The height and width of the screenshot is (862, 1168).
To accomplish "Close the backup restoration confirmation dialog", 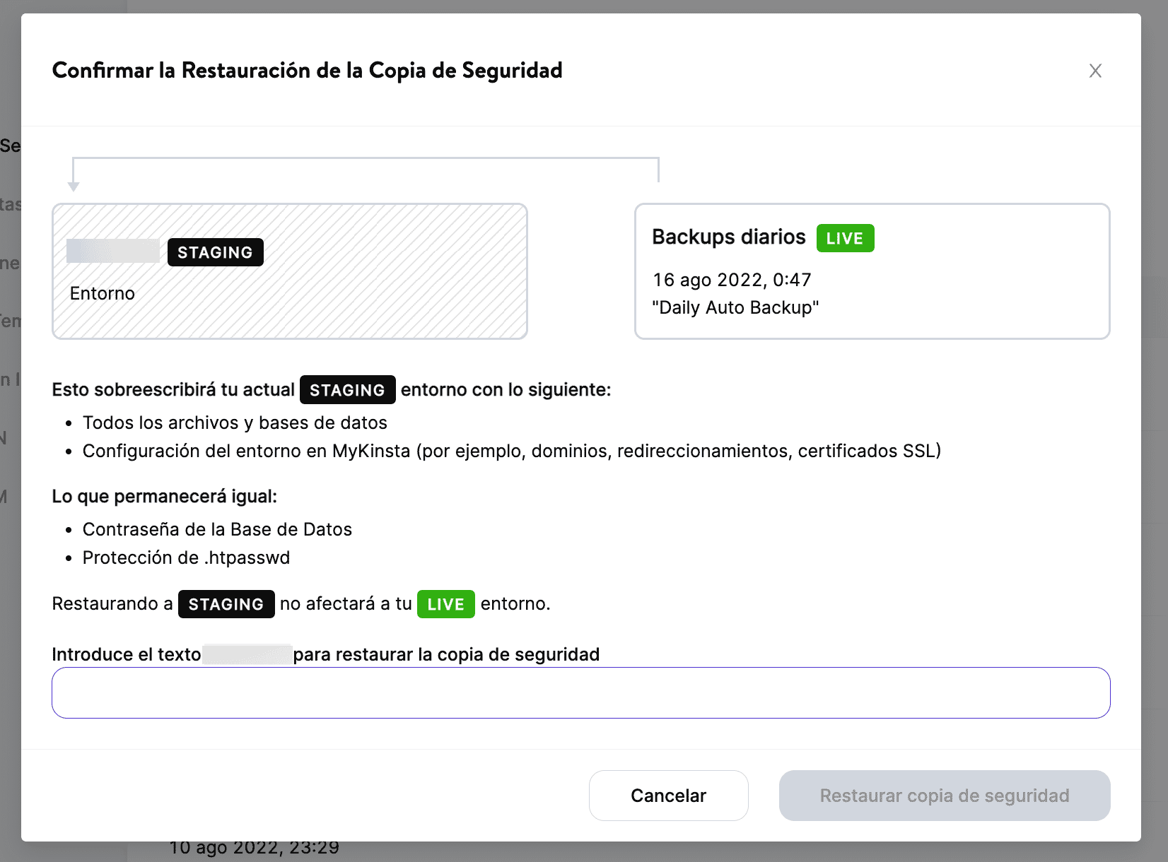I will pyautogui.click(x=1095, y=71).
